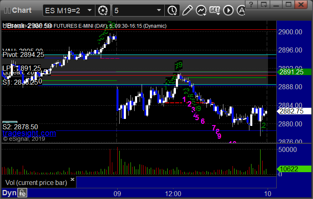
Task: Click the magenta 6 count marker
Action: click(x=203, y=121)
